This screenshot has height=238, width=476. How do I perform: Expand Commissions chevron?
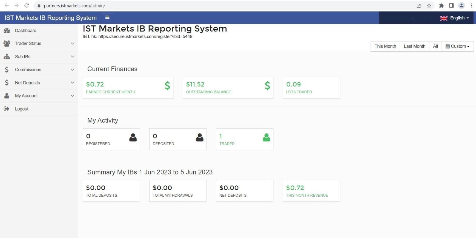pos(72,70)
